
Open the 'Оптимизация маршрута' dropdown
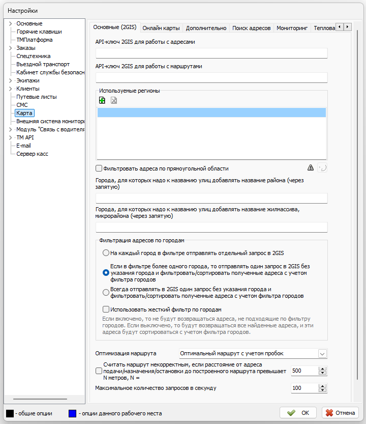point(322,353)
